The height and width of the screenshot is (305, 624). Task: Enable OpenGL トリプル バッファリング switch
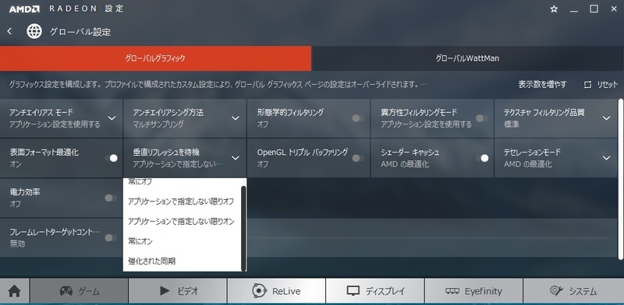(358, 158)
